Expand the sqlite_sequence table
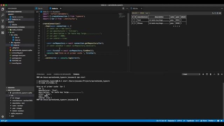The height and width of the screenshot is (126, 224). click(x=16, y=113)
